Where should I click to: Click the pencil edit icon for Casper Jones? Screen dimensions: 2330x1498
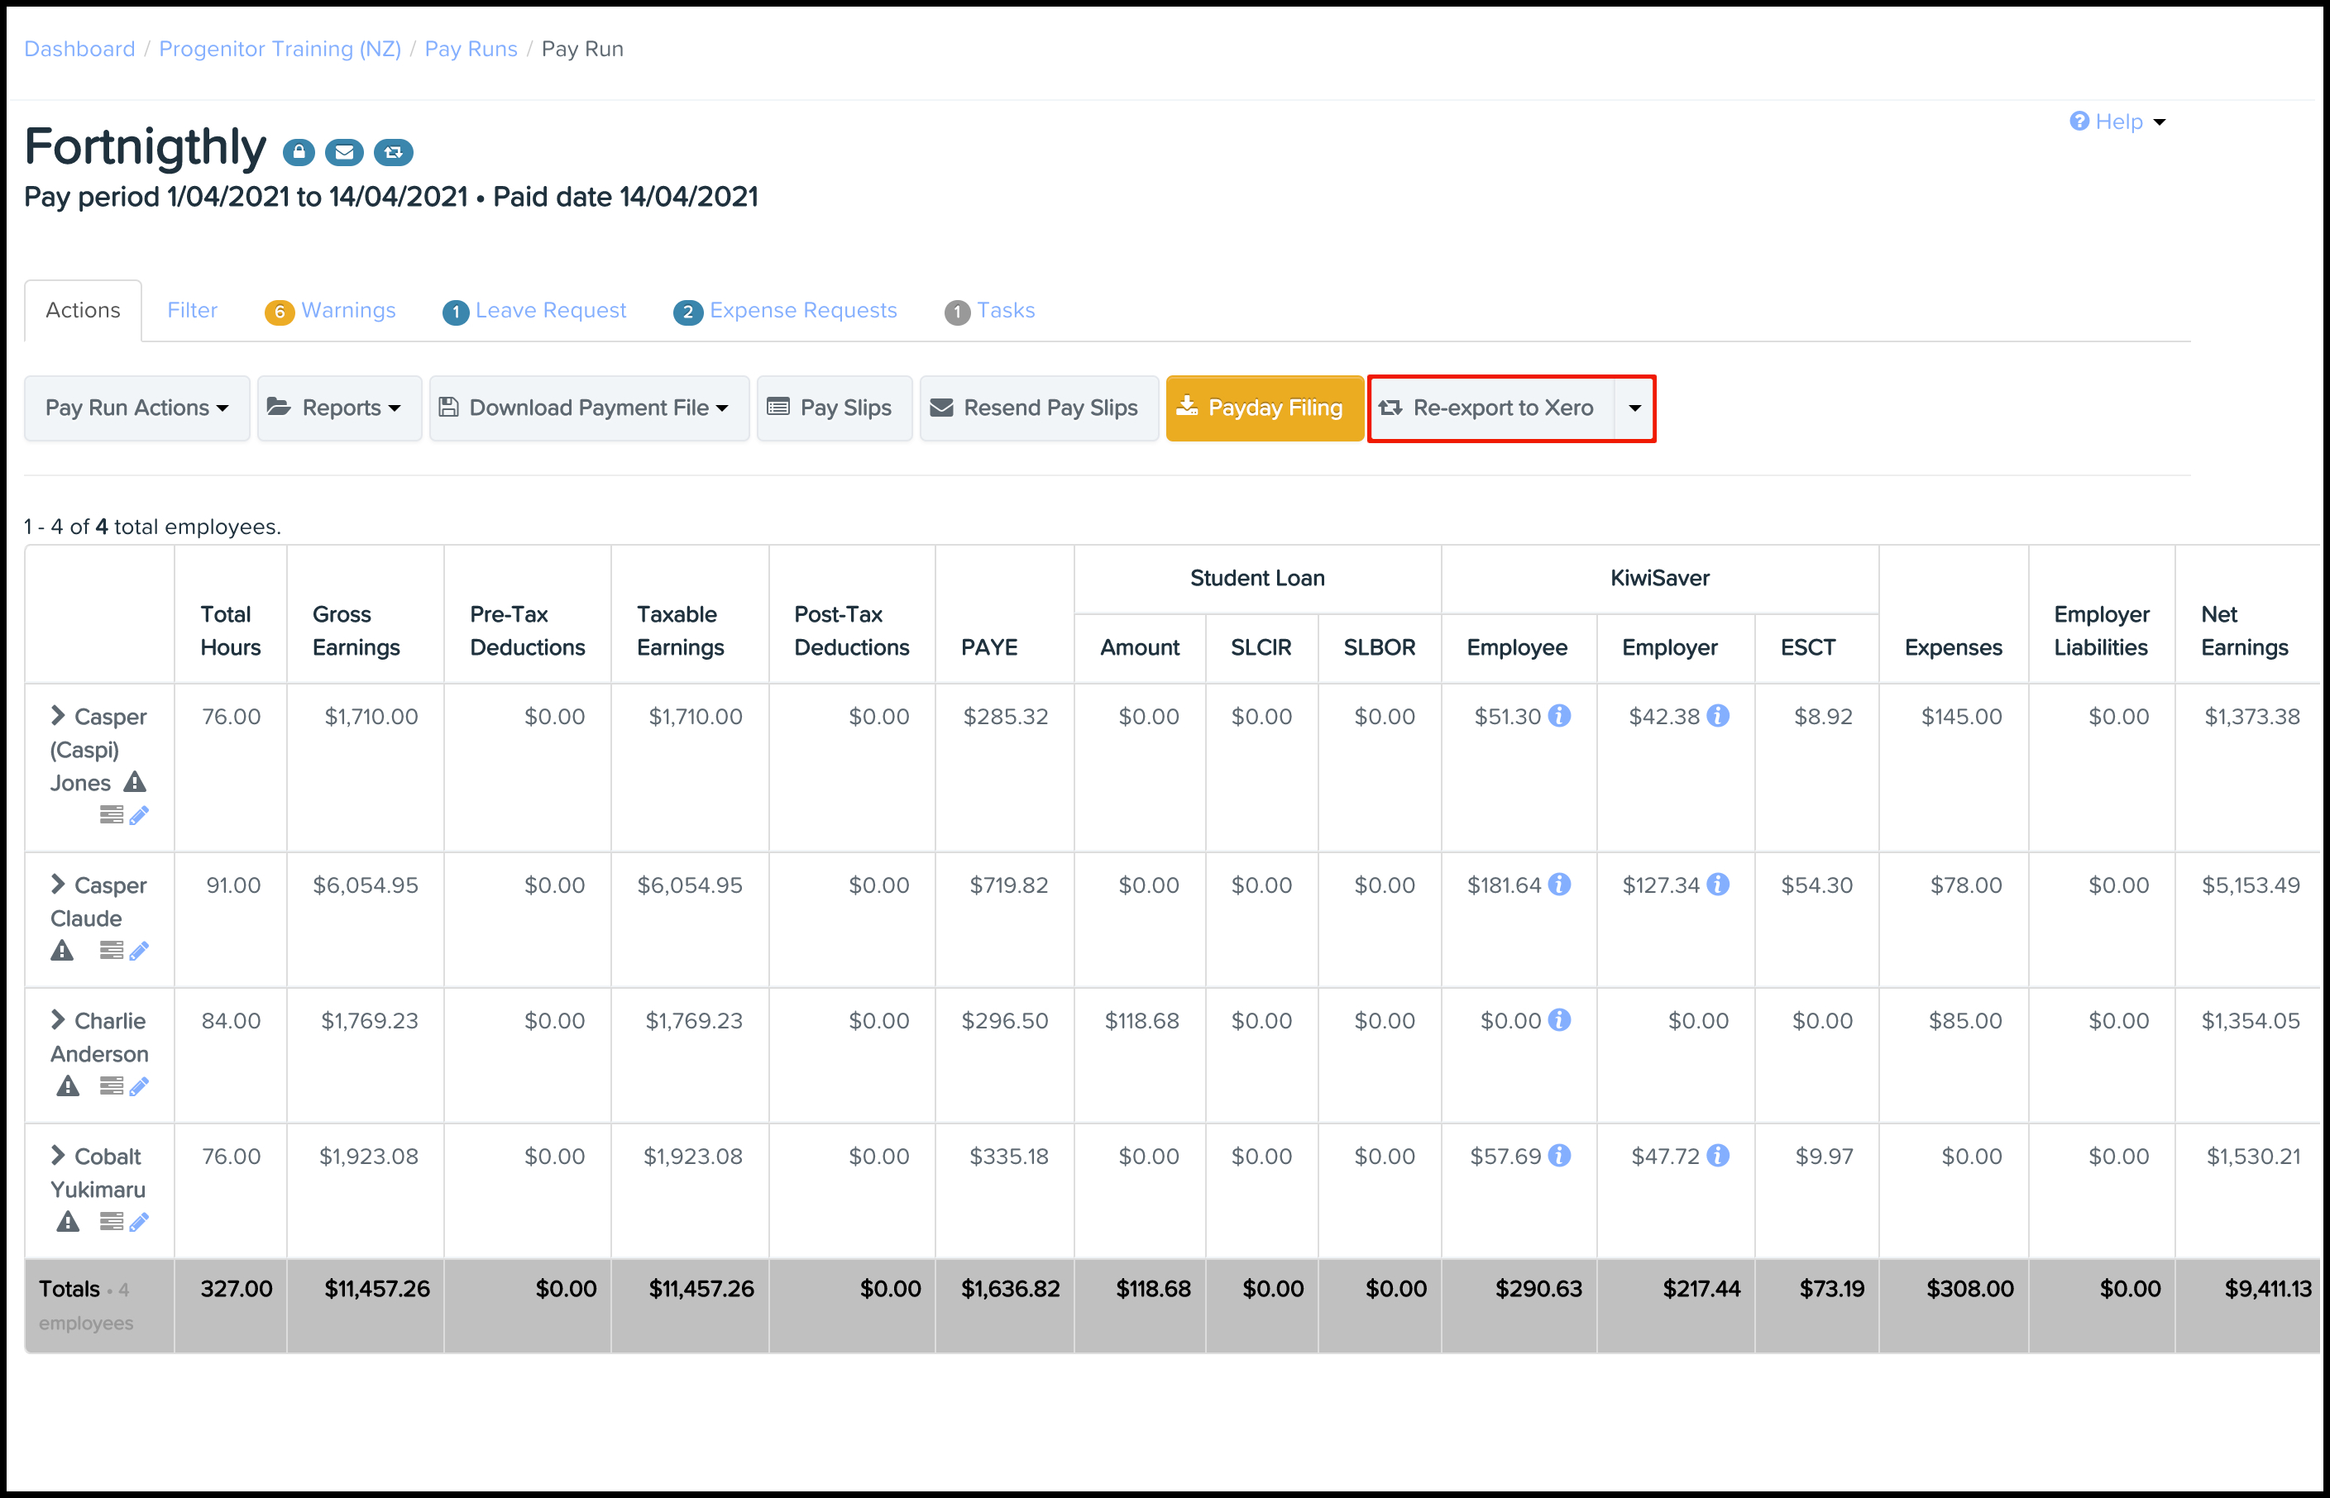pyautogui.click(x=139, y=815)
